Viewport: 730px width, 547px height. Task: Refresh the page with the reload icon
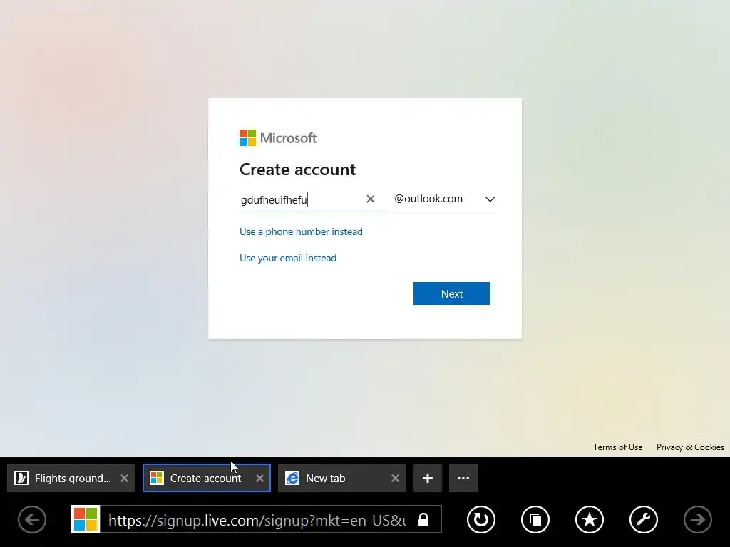(x=481, y=519)
